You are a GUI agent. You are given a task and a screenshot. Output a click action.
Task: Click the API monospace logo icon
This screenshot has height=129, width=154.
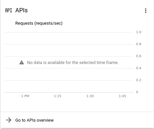pyautogui.click(x=9, y=10)
